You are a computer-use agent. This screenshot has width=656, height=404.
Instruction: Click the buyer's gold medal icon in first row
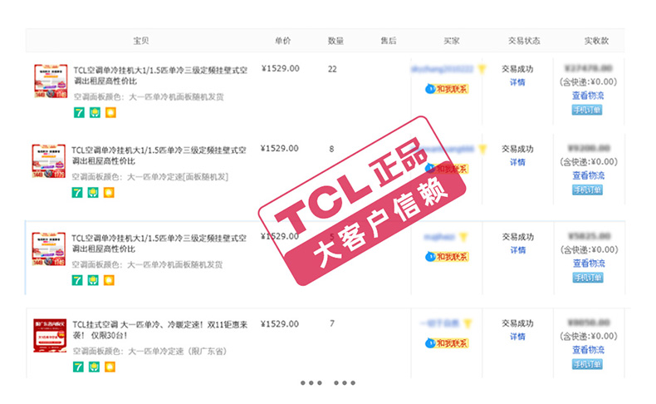pos(482,69)
